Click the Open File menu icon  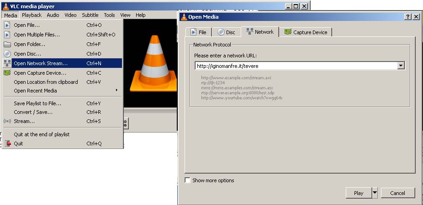click(x=7, y=25)
